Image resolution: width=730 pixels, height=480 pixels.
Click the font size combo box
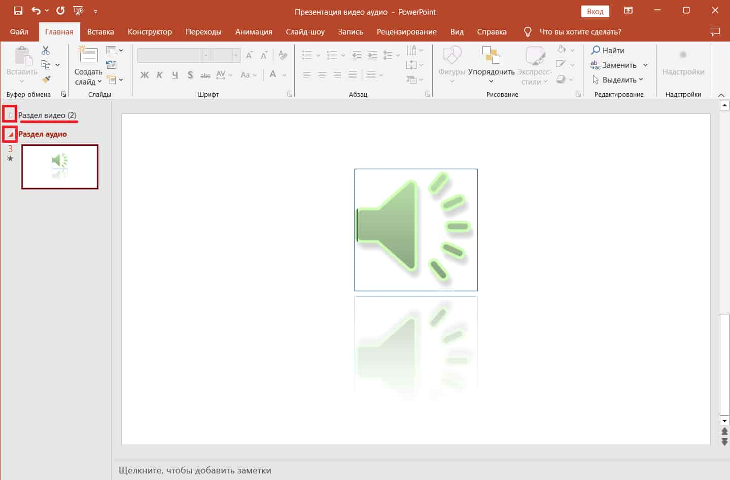226,55
